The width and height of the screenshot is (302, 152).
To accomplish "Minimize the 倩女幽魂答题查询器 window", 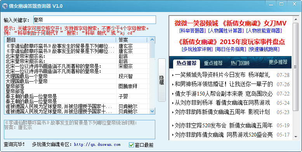I will pos(271,4).
